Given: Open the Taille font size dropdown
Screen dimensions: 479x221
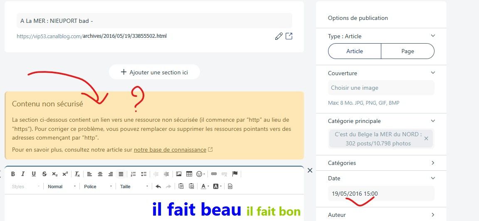Looking at the screenshot, I should pyautogui.click(x=134, y=186).
